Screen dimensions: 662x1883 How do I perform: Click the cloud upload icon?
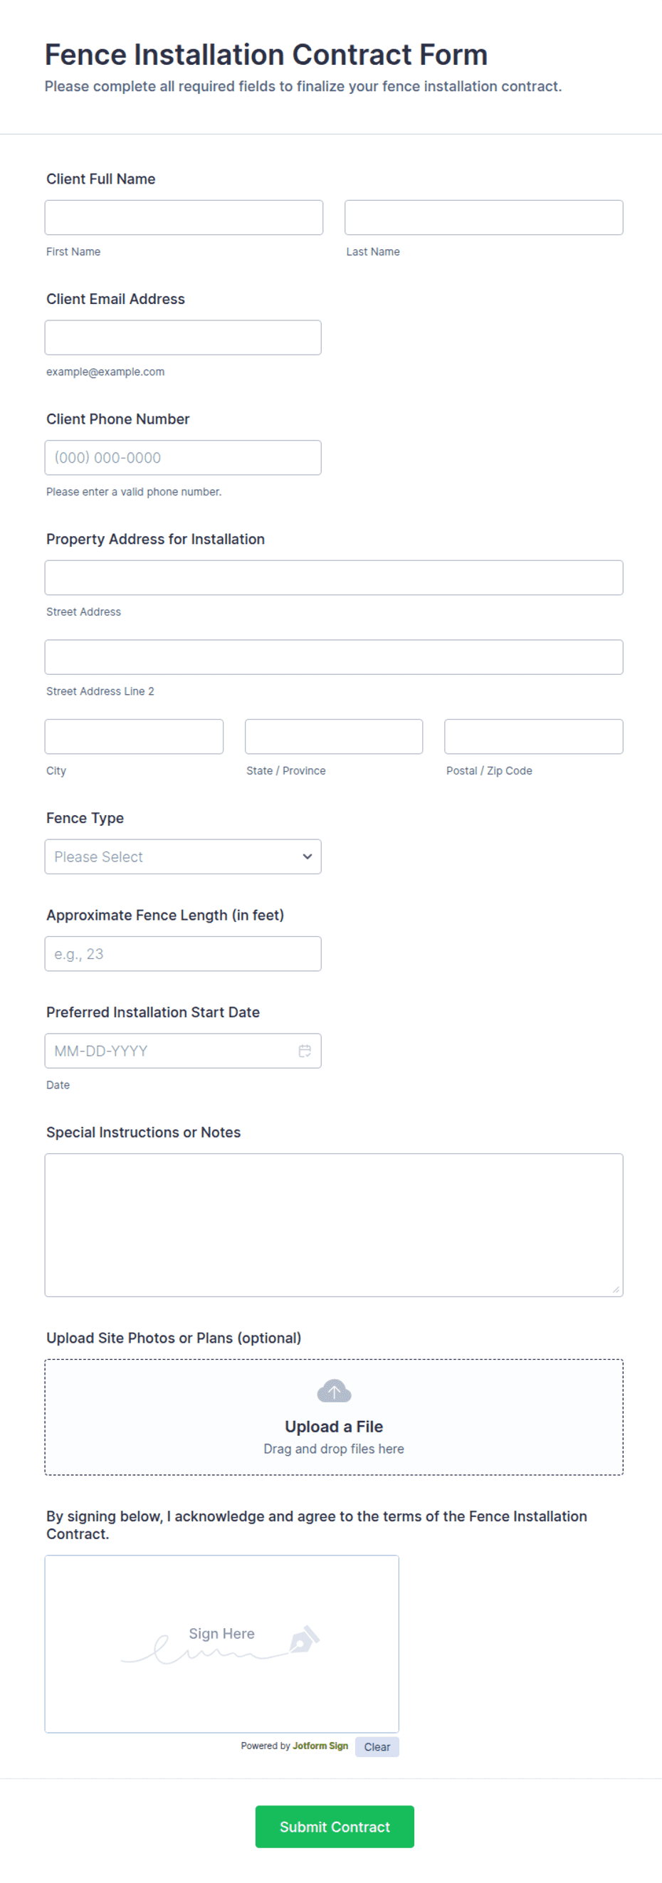click(334, 1391)
